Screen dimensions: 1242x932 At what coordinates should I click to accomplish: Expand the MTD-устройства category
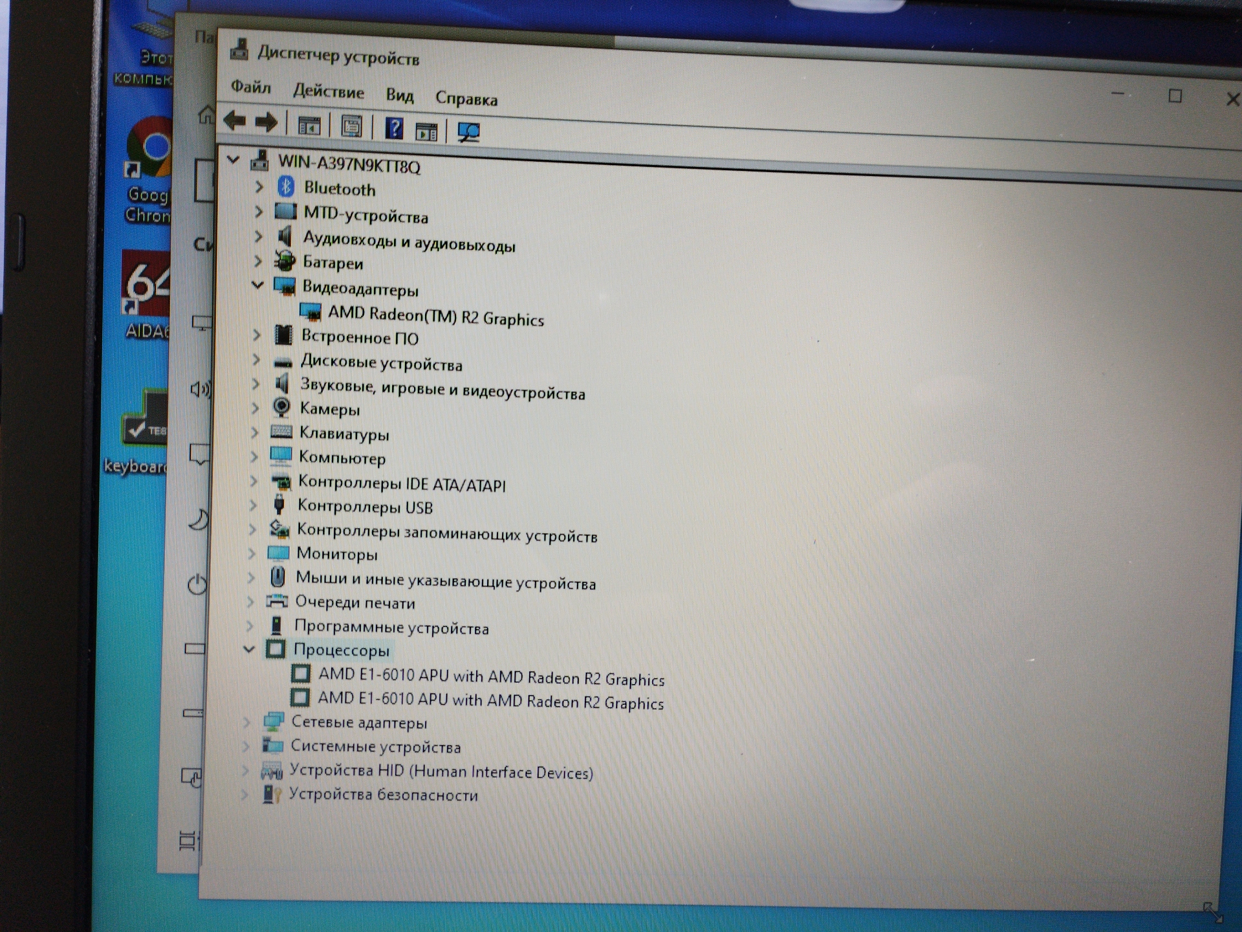click(x=258, y=212)
